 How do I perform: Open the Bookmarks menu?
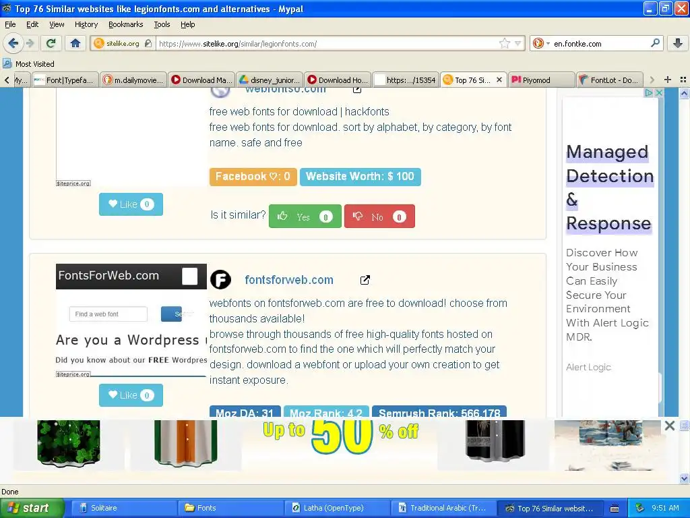click(126, 25)
